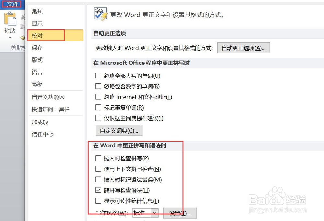Image resolution: width=324 pixels, height=221 pixels.
Task: Enable 键入时标记语法错误(M) checkbox
Action: (x=98, y=179)
